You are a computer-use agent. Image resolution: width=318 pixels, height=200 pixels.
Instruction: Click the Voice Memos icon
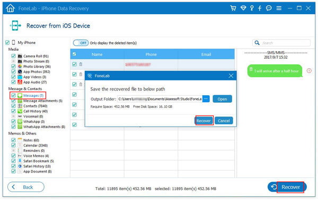click(x=20, y=156)
